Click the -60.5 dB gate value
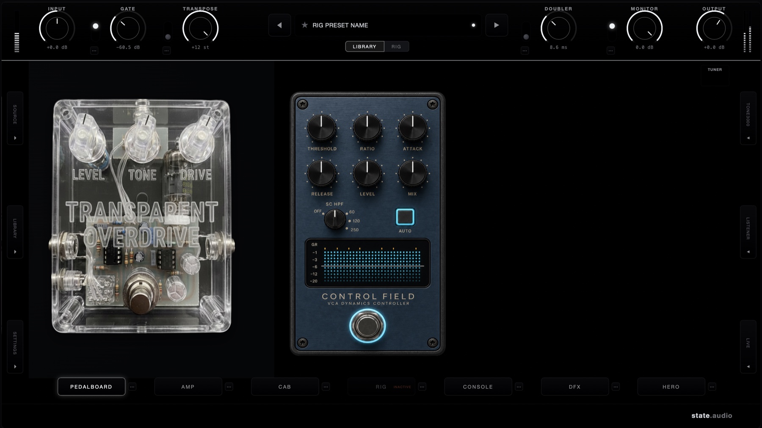Viewport: 762px width, 428px height. (128, 47)
